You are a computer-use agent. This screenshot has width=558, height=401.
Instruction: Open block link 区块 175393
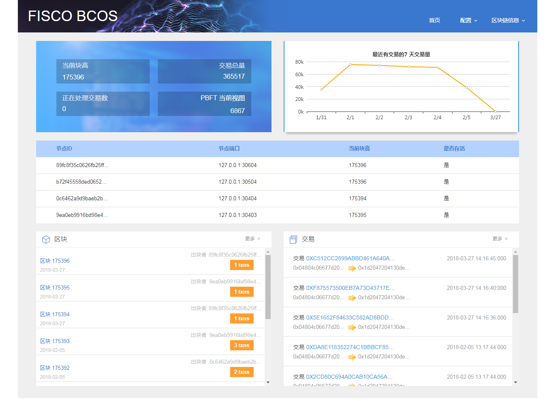[55, 341]
